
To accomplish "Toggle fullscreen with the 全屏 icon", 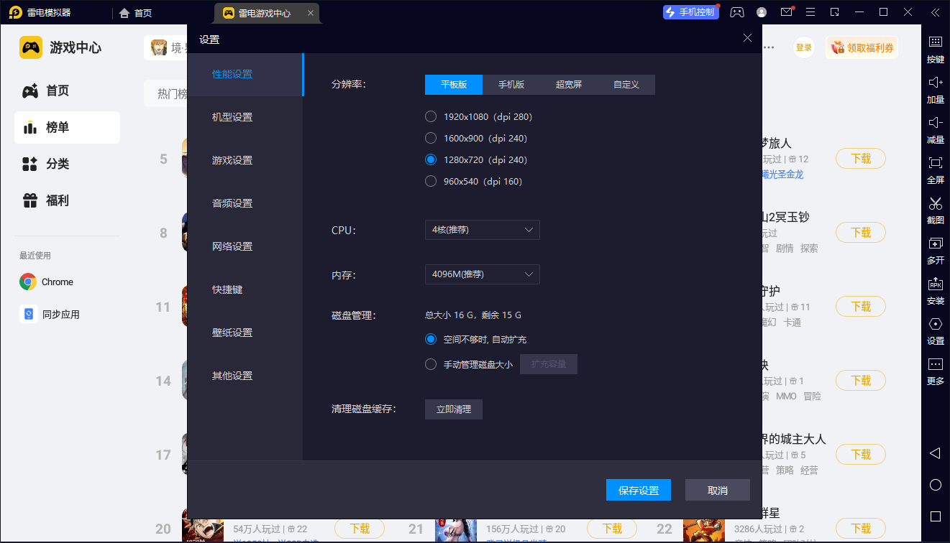I will pos(935,171).
